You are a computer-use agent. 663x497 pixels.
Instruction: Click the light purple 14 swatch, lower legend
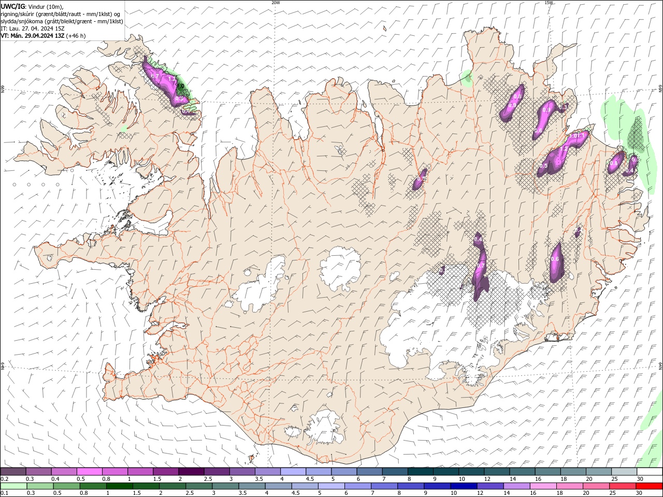pos(516,486)
